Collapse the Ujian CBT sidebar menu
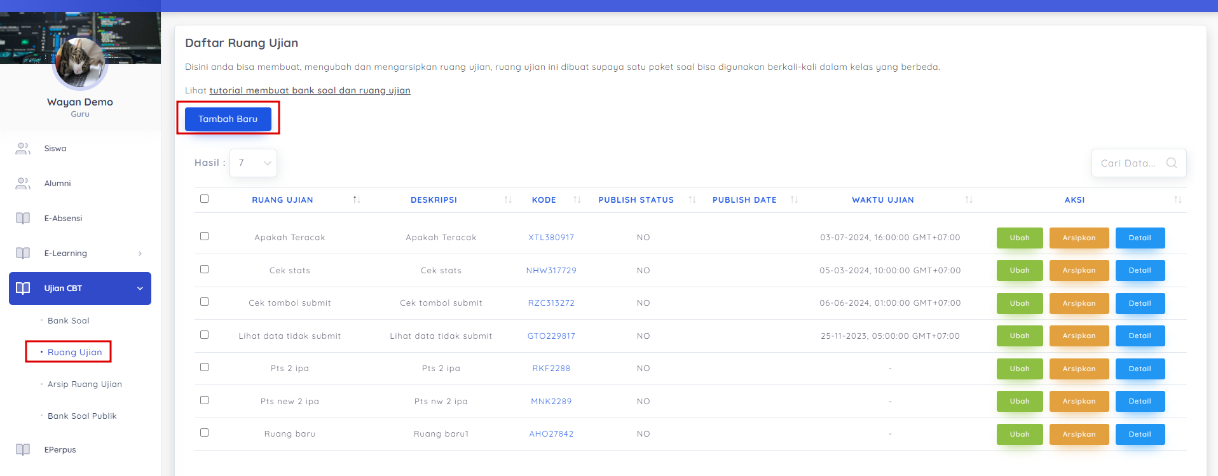 coord(140,289)
